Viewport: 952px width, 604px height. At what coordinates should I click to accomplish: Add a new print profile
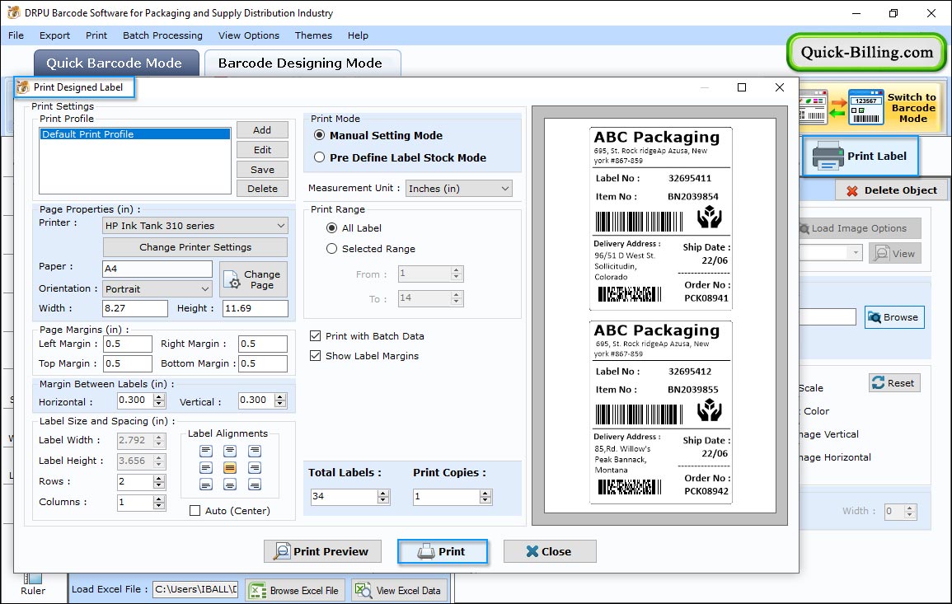click(262, 130)
